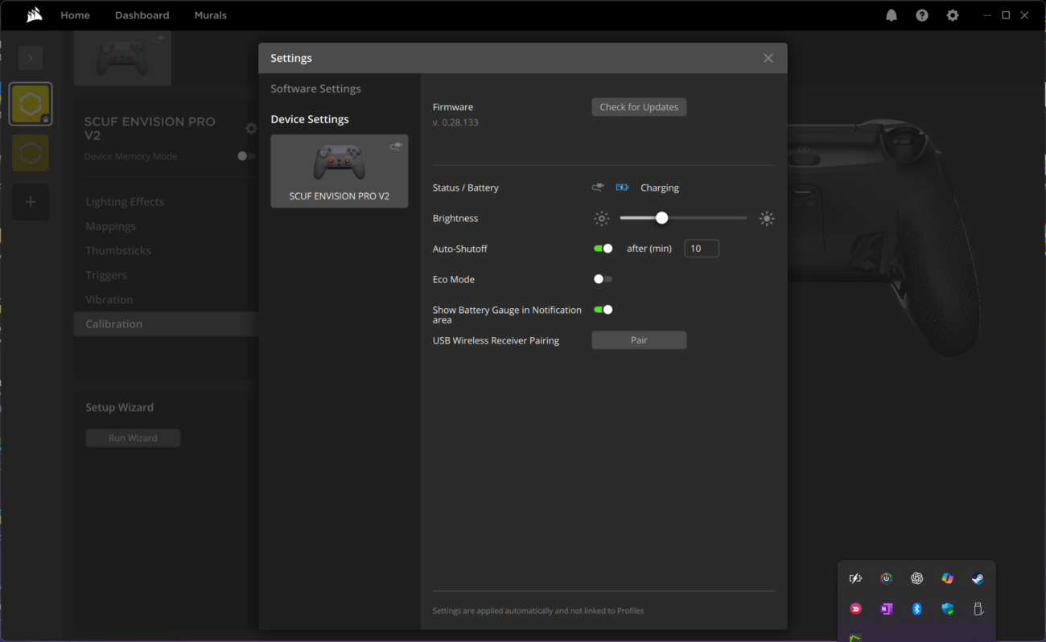Screen dimensions: 1046x642
Task: Open Mappings section in main window
Action: click(110, 226)
